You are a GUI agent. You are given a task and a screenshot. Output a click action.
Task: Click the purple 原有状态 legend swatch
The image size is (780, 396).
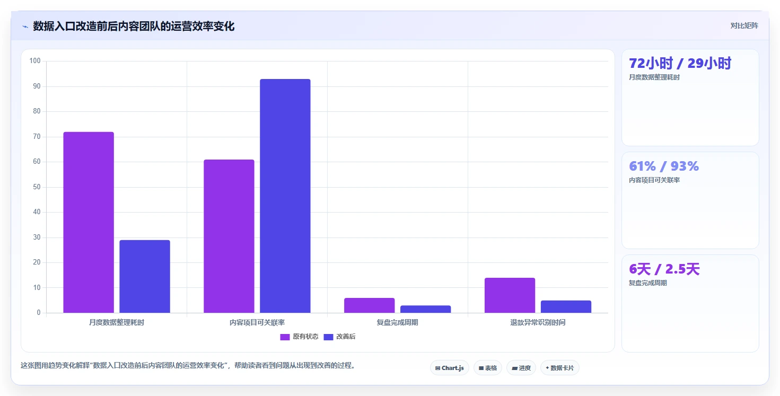[285, 337]
